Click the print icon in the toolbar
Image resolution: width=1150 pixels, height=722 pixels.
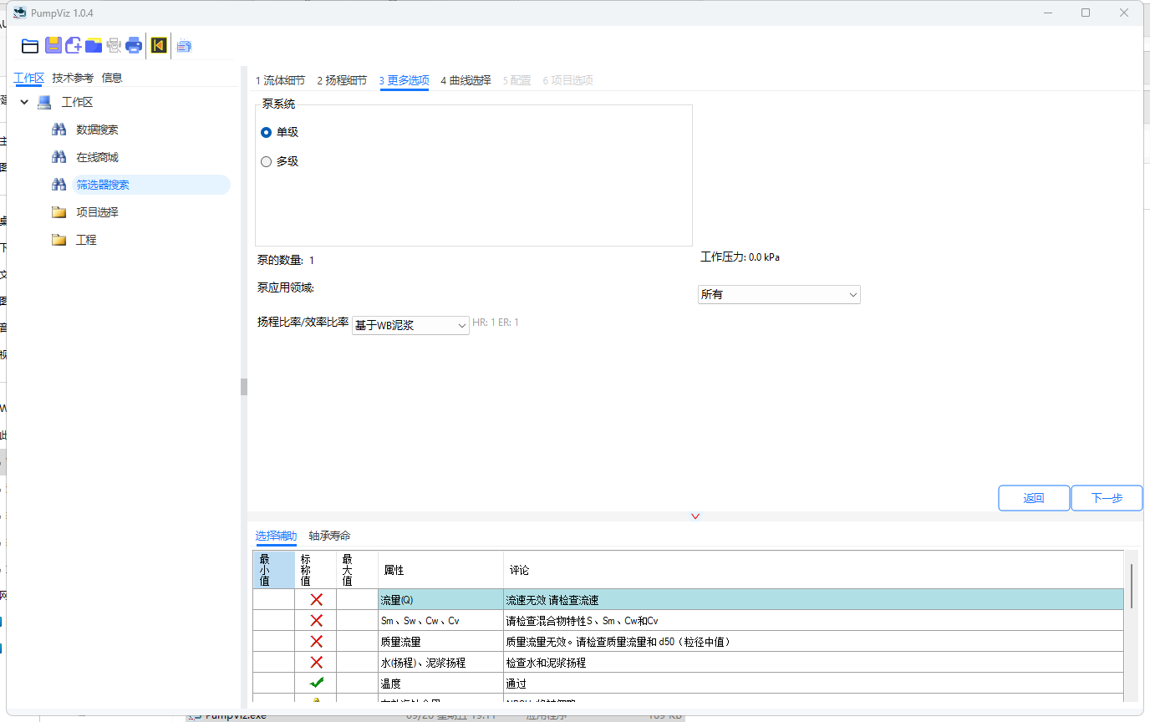point(134,45)
